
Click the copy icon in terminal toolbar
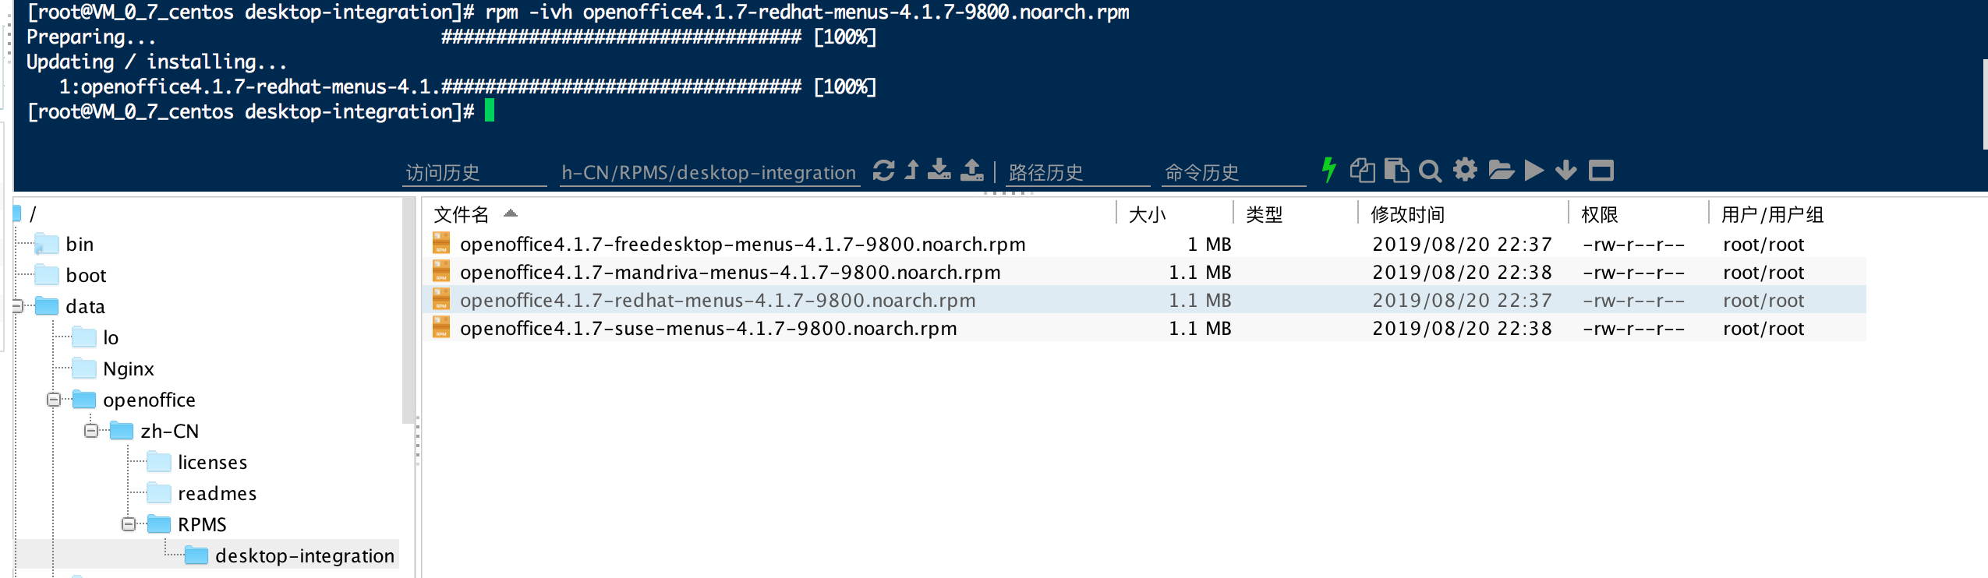(x=1362, y=170)
